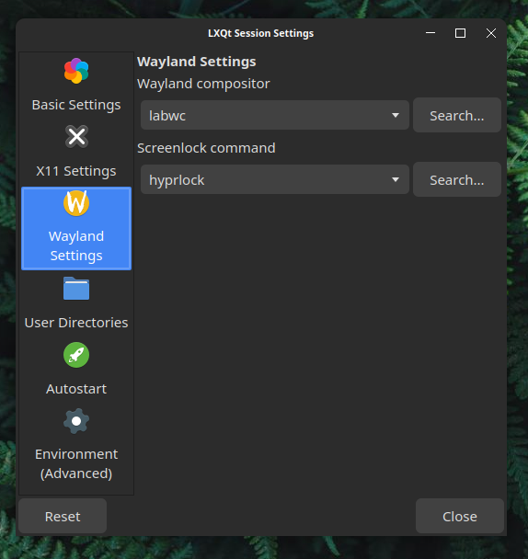This screenshot has height=559, width=528.
Task: Click Search next to Wayland compositor
Action: (x=457, y=115)
